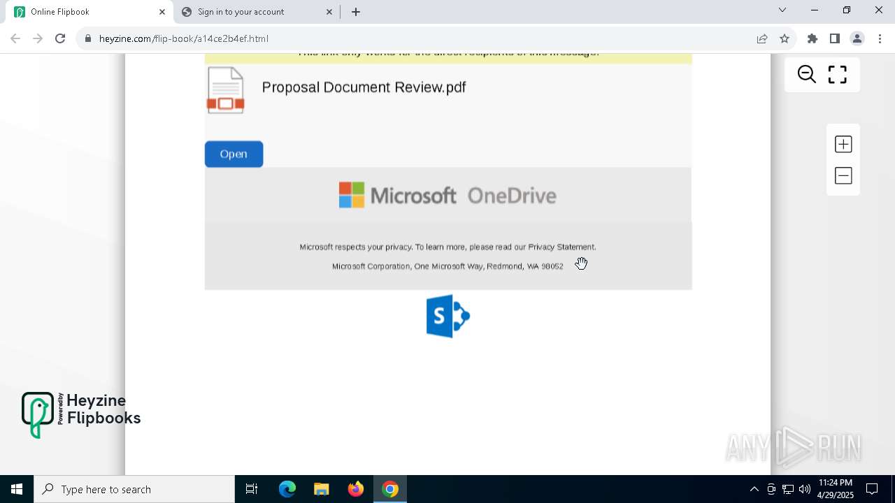Click the blue Open button

234,154
